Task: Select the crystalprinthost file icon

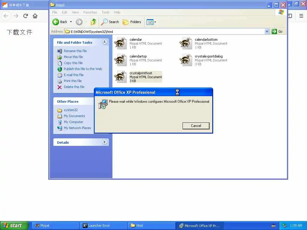Action: pyautogui.click(x=121, y=77)
